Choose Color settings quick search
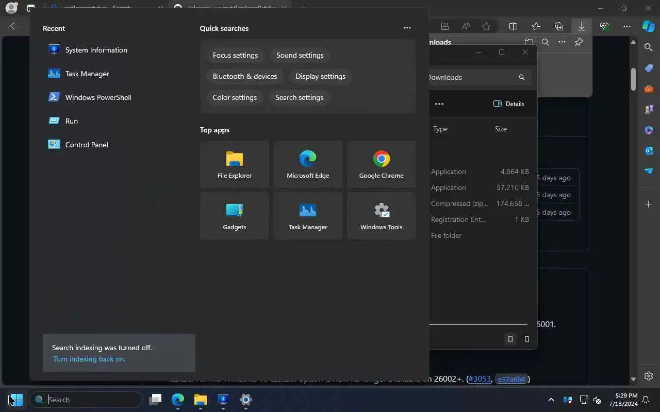Screen dimensions: 660x412 [235, 97]
